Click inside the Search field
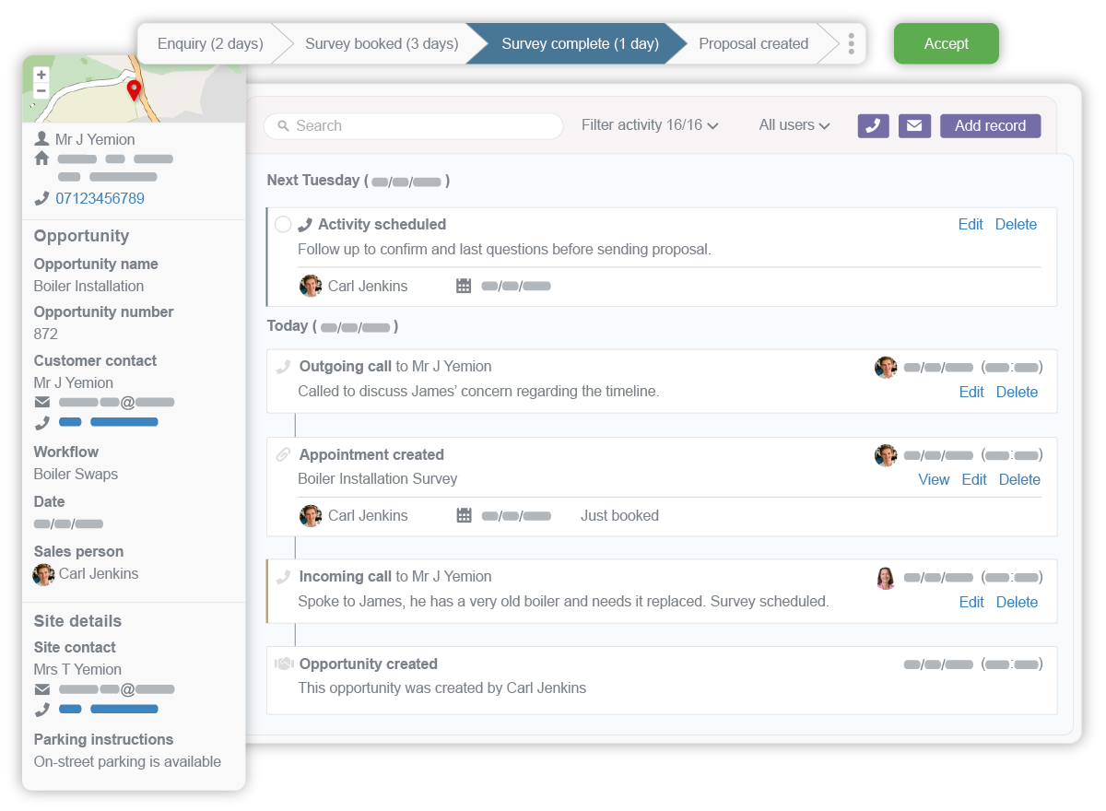1106x811 pixels. point(415,125)
